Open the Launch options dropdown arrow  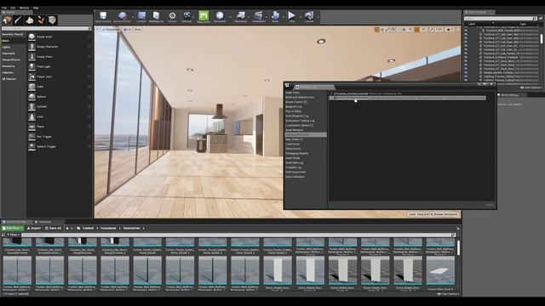tap(318, 17)
